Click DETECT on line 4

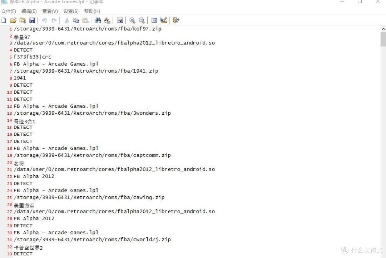[23, 50]
